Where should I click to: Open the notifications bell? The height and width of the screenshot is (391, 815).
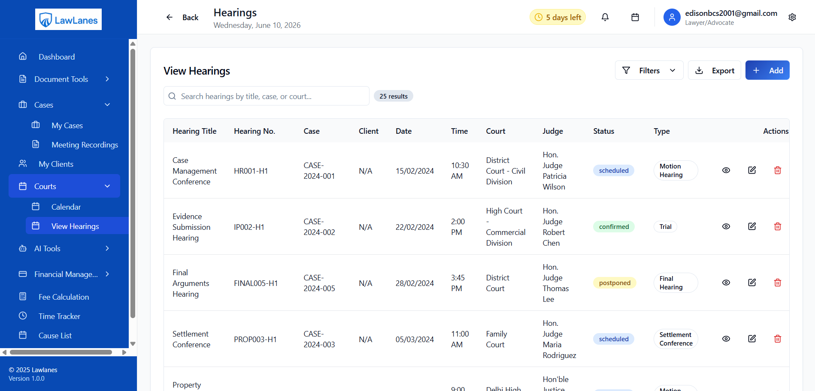tap(605, 17)
